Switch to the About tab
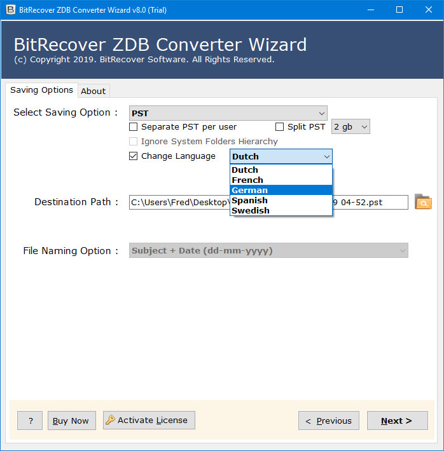Image resolution: width=444 pixels, height=451 pixels. 94,91
